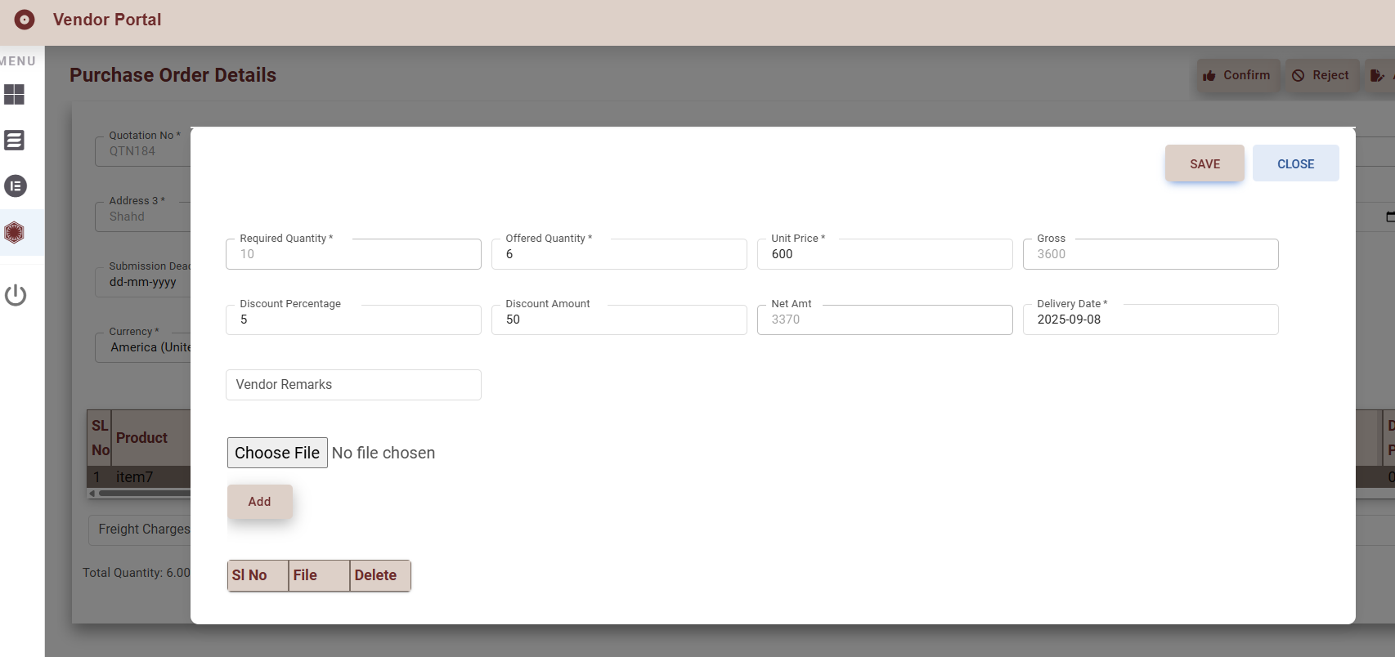Open the Delivery Date field
This screenshot has width=1395, height=657.
[x=1150, y=320]
